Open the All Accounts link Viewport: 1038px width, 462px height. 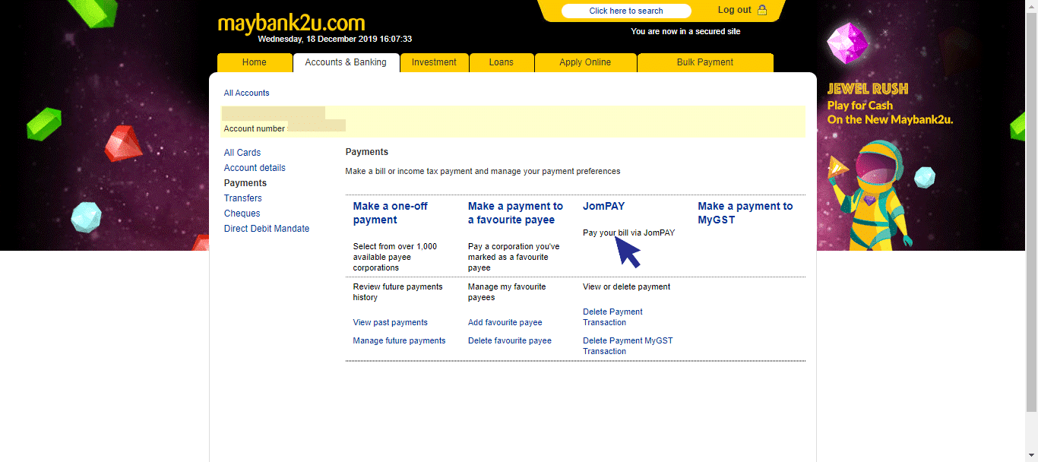point(246,93)
